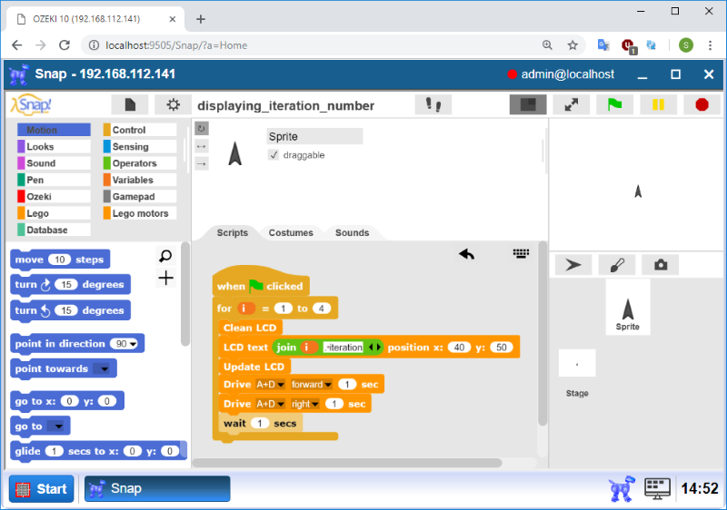Screen dimensions: 727x510
Task: Select Snap in the Ozeki taskbar
Action: tap(157, 489)
